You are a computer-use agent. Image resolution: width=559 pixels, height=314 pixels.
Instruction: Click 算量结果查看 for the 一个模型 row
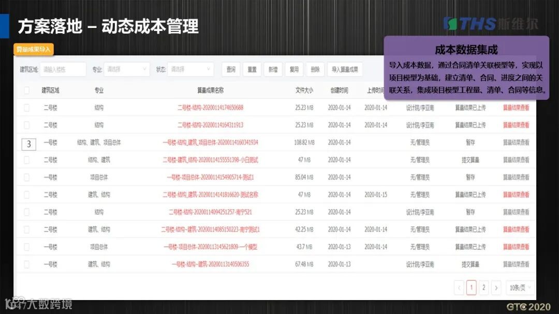[516, 247]
